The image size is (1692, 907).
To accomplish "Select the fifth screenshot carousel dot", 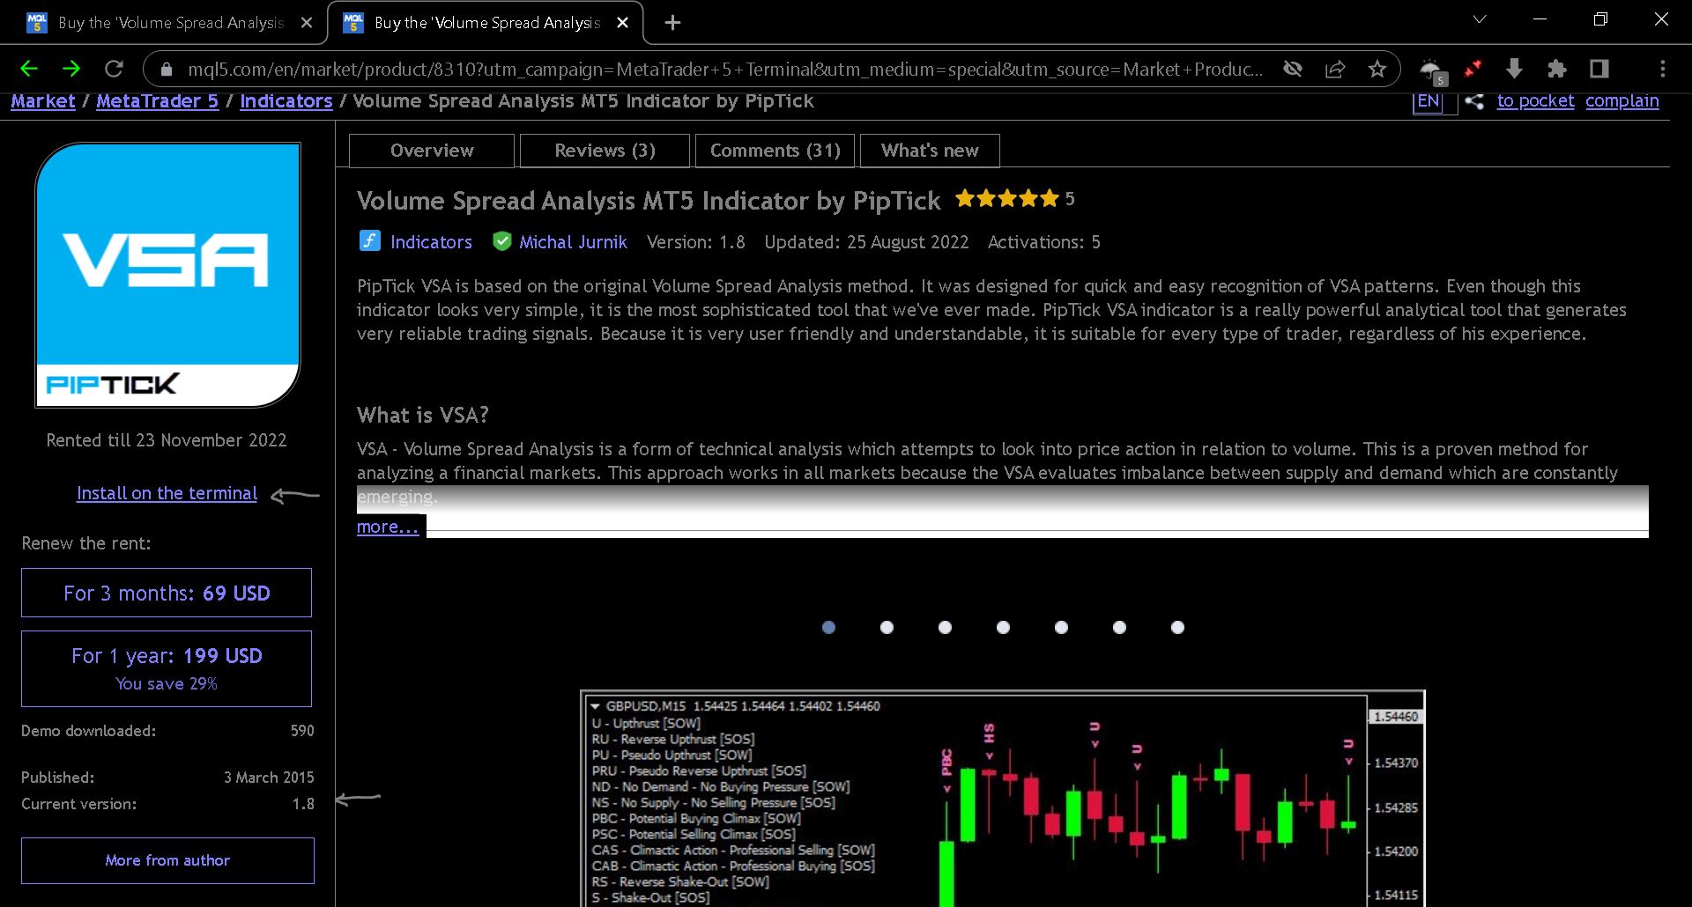I will pyautogui.click(x=1061, y=627).
